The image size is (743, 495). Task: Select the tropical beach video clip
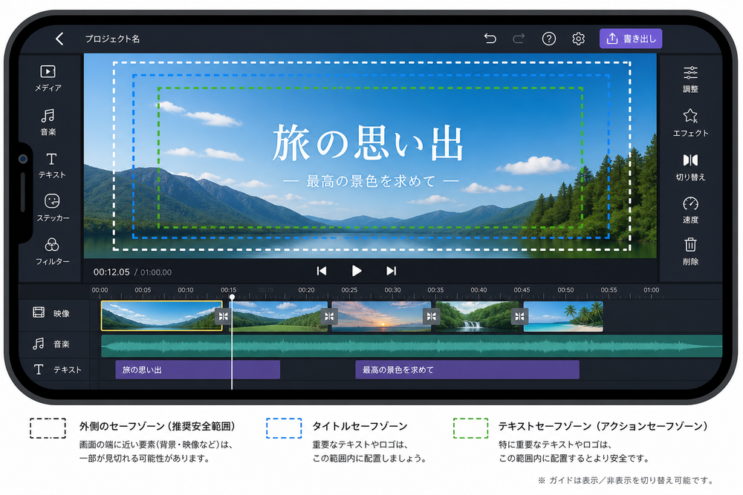tap(563, 316)
